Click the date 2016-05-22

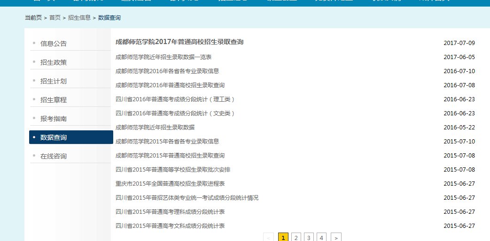[459, 127]
